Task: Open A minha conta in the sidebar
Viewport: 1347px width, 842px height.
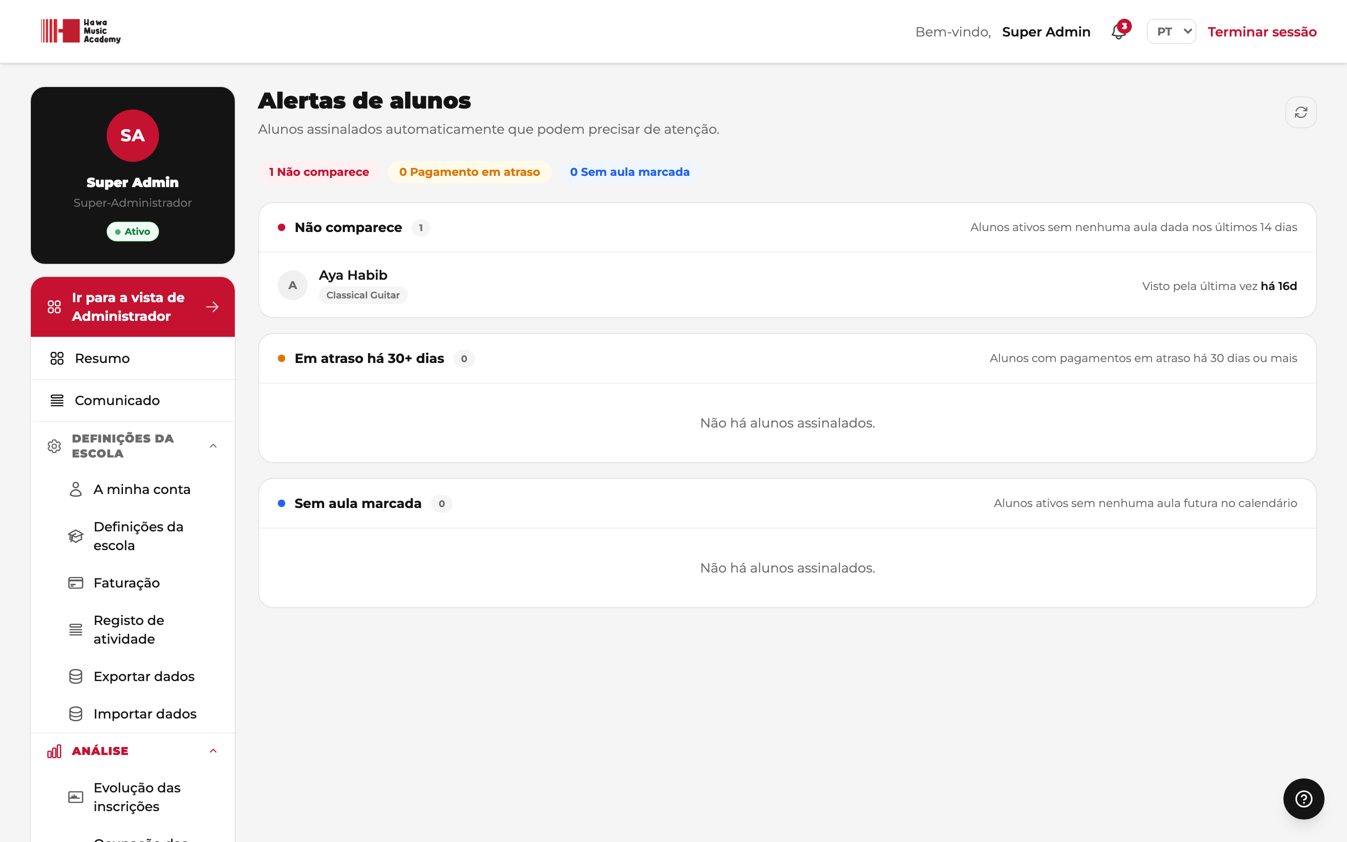Action: 132,489
